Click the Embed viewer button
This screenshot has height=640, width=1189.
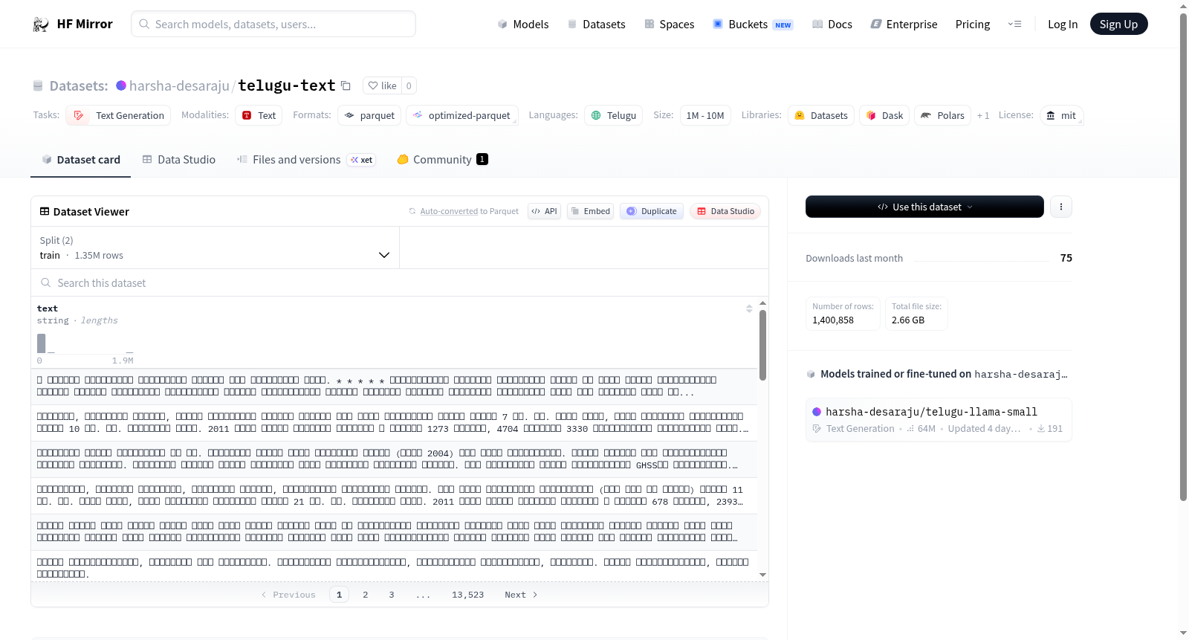click(x=590, y=211)
